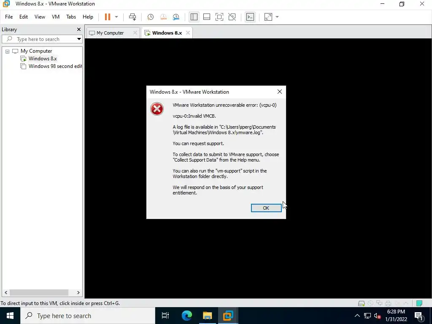Click OK in the error dialog

[x=266, y=208]
